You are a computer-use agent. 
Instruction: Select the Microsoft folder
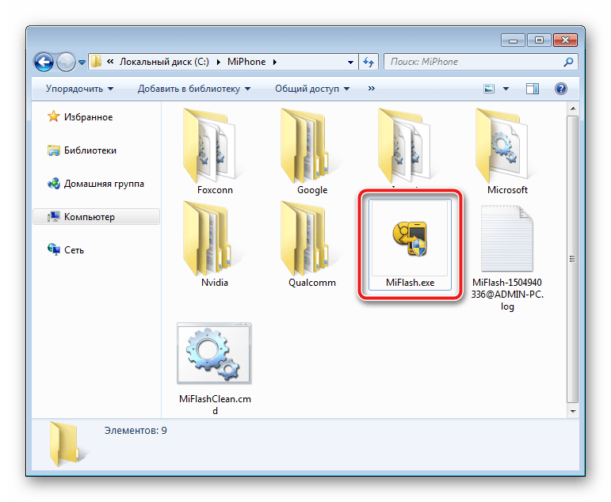click(x=507, y=152)
